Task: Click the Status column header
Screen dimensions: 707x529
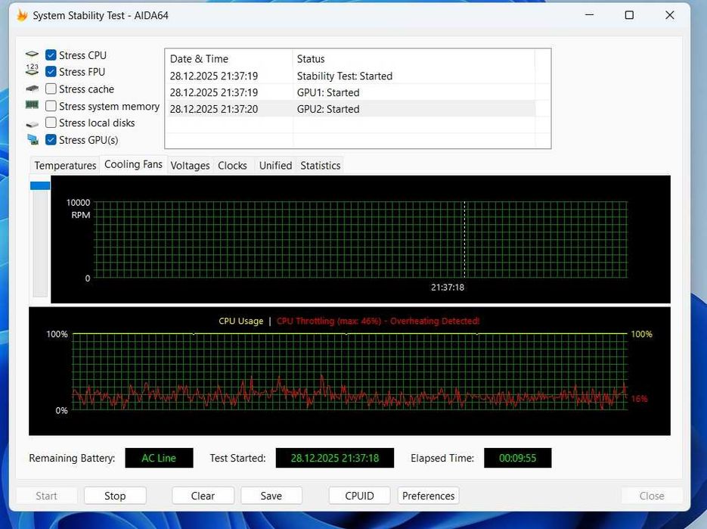Action: (x=414, y=59)
